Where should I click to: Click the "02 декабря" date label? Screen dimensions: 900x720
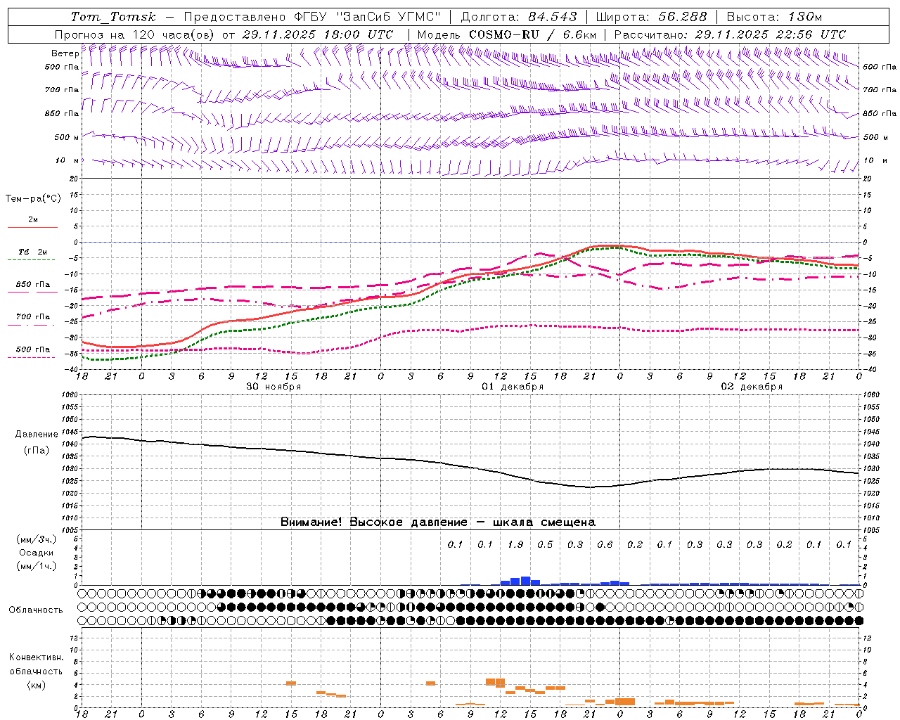coord(752,387)
